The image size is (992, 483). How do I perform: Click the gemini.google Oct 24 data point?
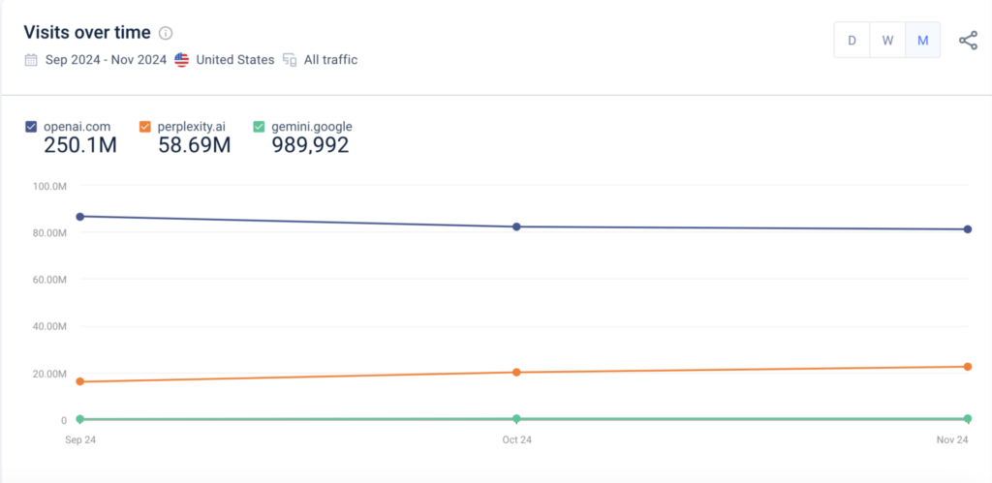click(516, 418)
